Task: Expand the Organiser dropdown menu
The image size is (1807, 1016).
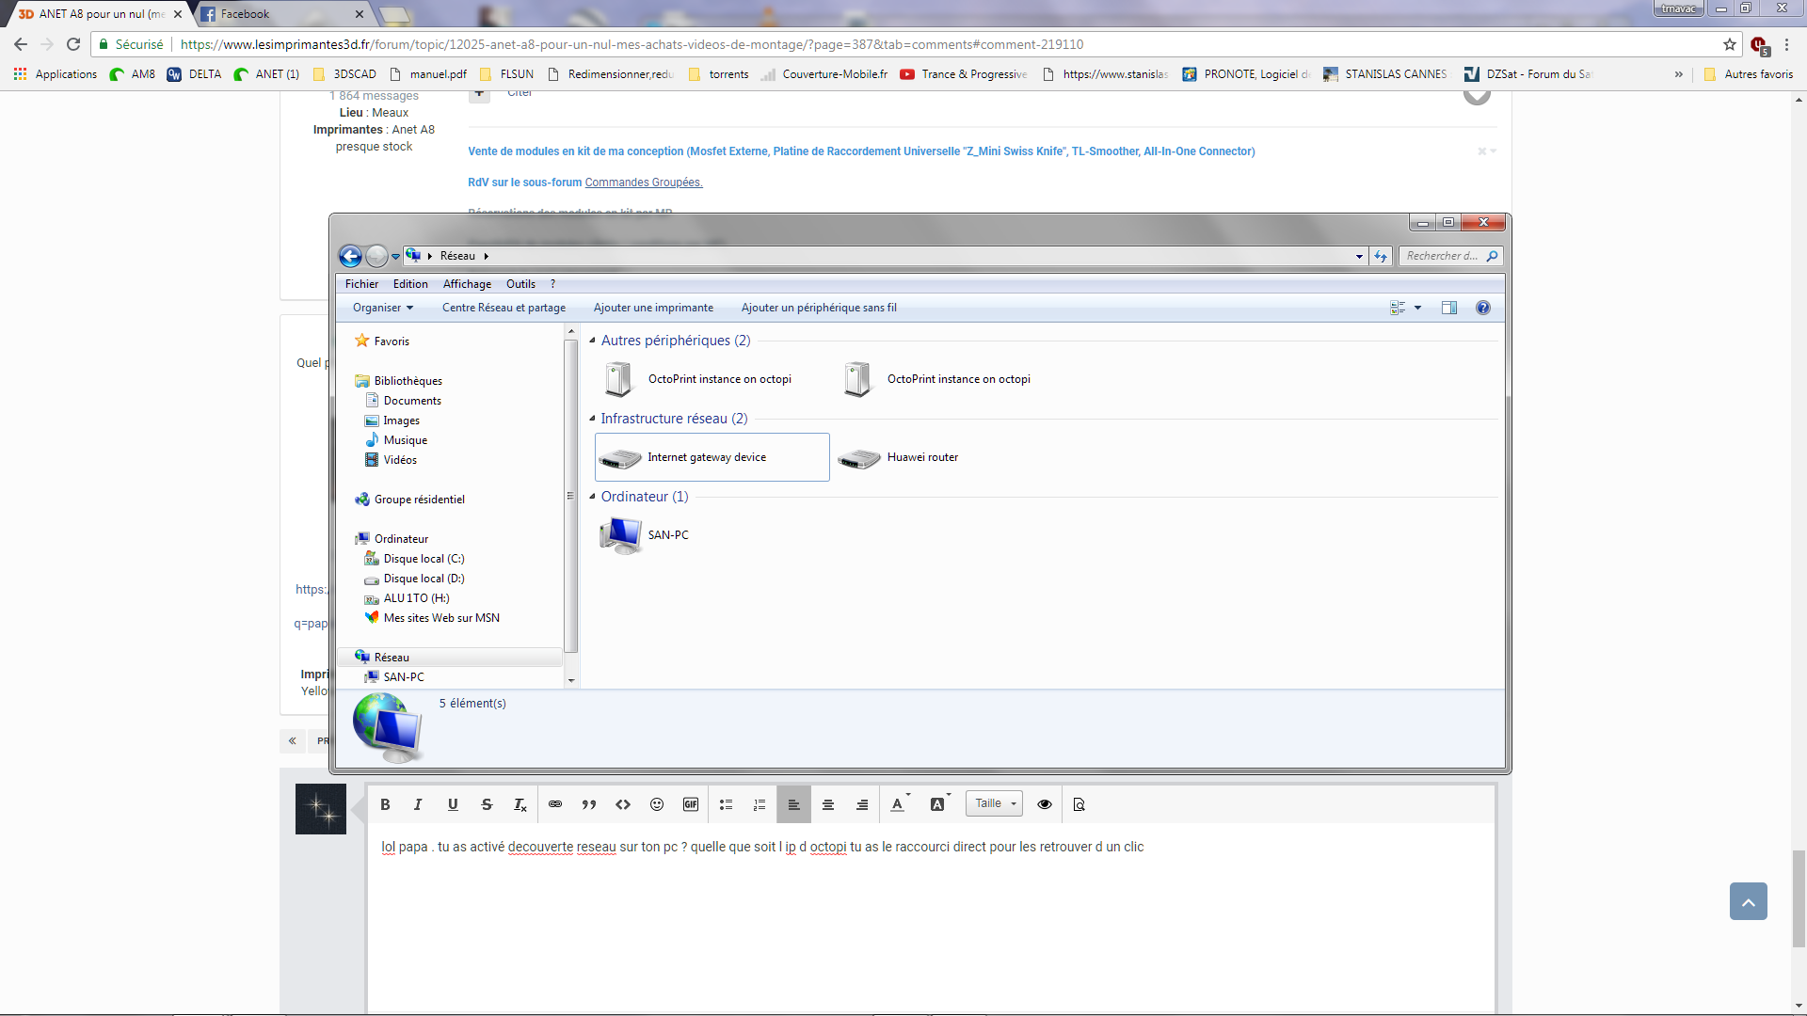Action: pyautogui.click(x=382, y=308)
